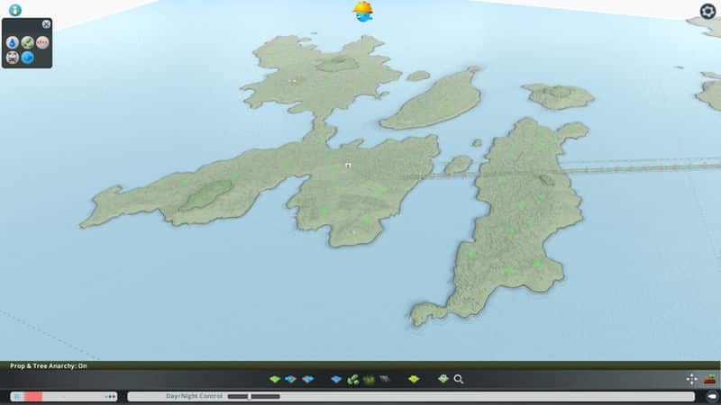This screenshot has width=721, height=405.
Task: Increase speed with the fast-forward arrows
Action: coord(111,396)
